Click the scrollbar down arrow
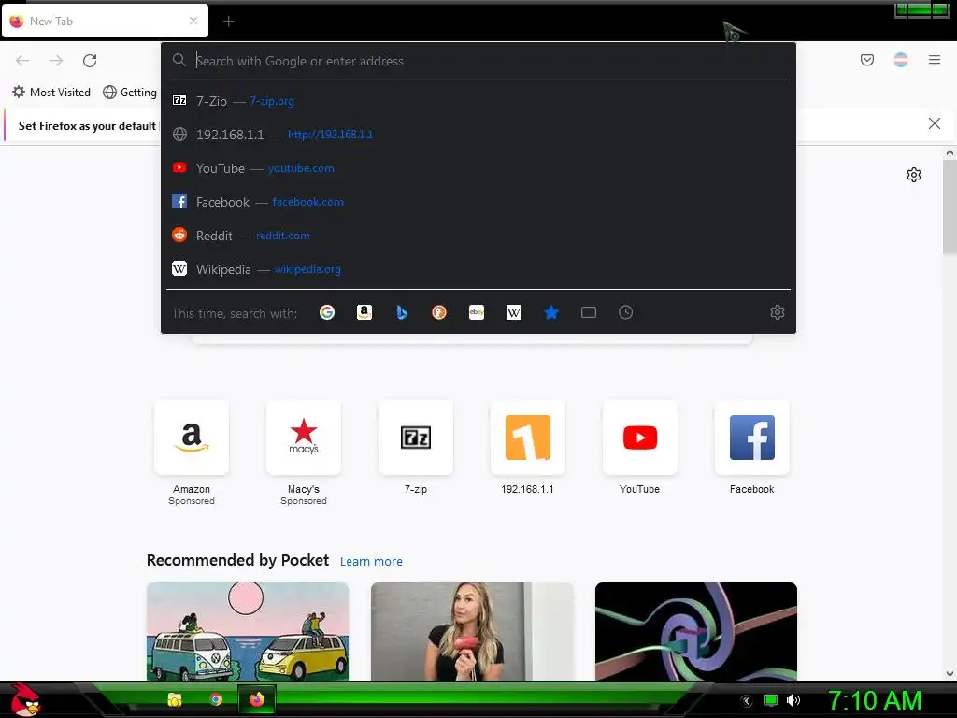Viewport: 957px width, 718px height. [x=950, y=674]
